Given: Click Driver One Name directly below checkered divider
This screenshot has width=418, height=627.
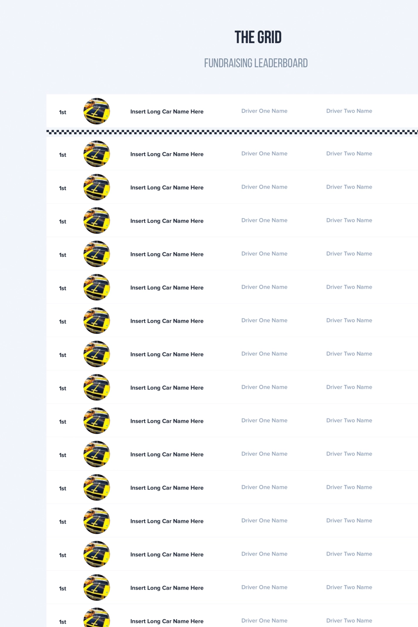Looking at the screenshot, I should (264, 154).
